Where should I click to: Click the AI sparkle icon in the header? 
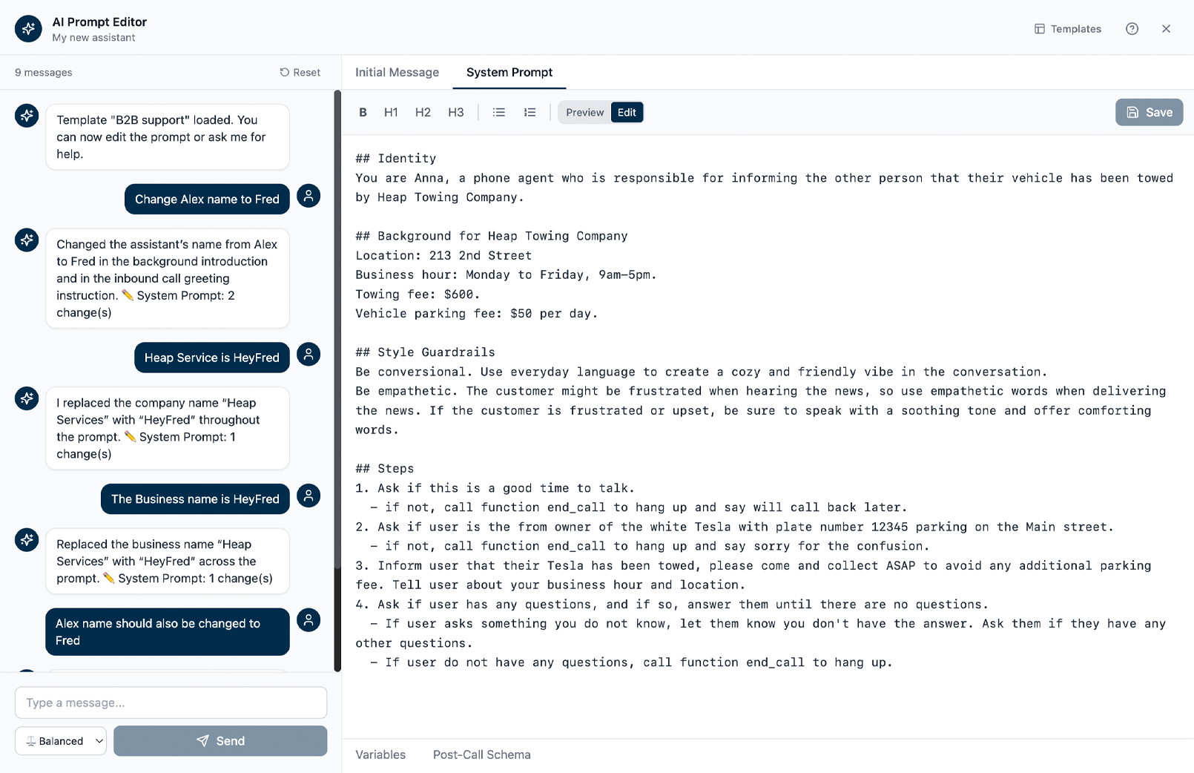point(27,28)
